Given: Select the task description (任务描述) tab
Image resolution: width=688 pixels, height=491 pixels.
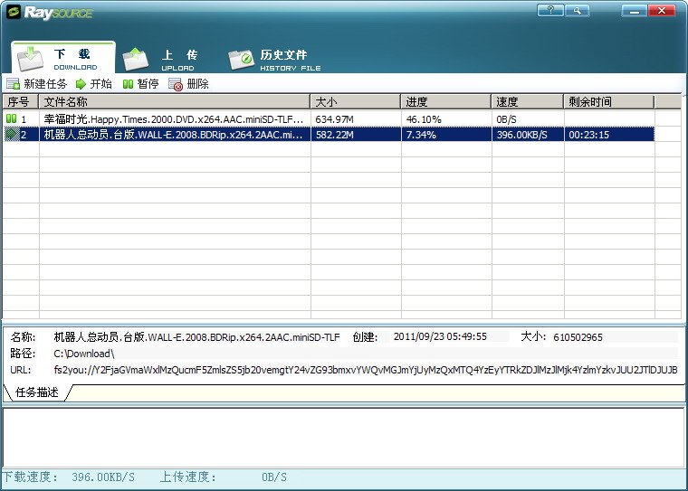Looking at the screenshot, I should point(37,392).
